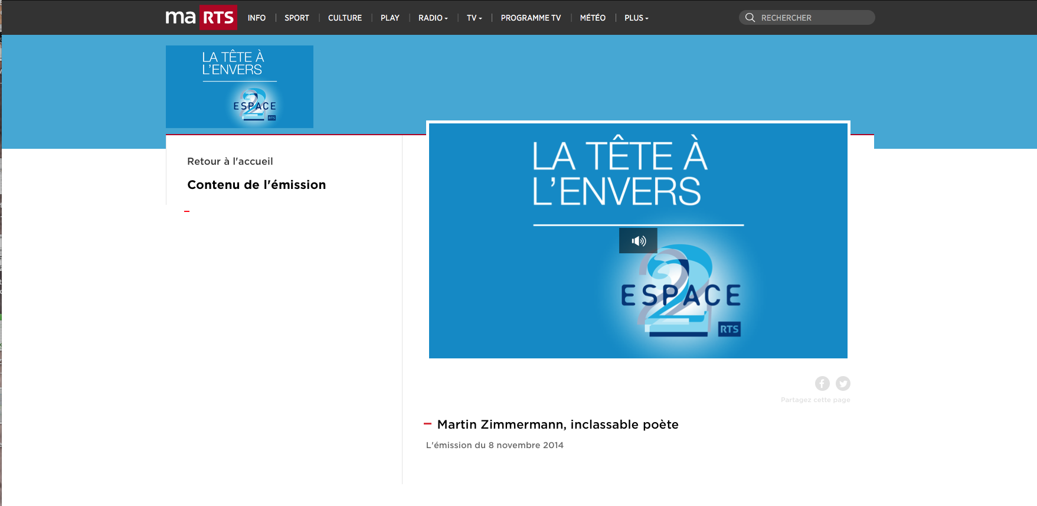Open Martin Zimmermann, inclassable poète title
The width and height of the screenshot is (1037, 506).
tap(558, 425)
